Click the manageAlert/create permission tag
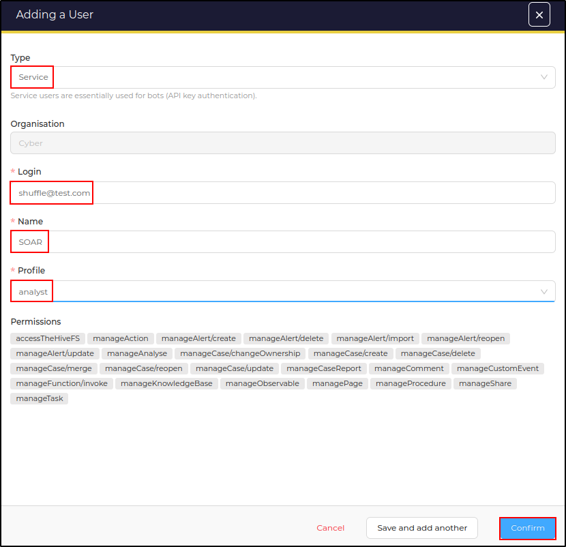Image resolution: width=566 pixels, height=547 pixels. (198, 338)
